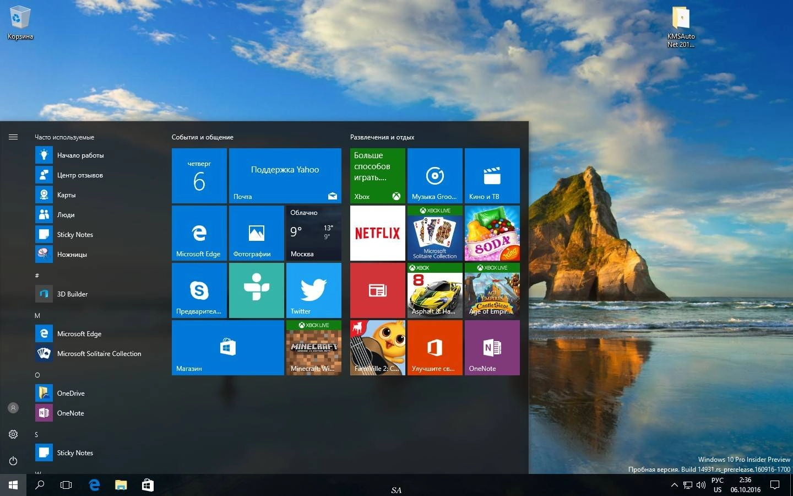Show hidden tray icons chevron

coord(674,485)
